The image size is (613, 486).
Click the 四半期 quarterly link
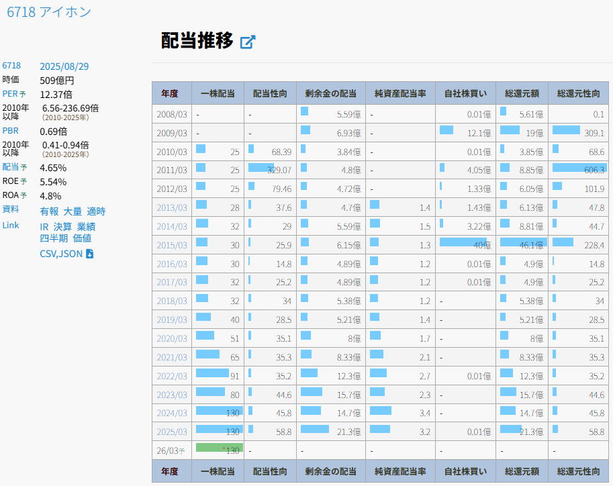pos(54,238)
